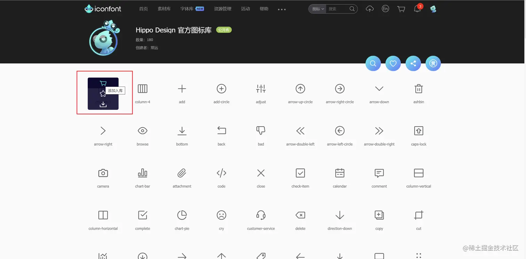
Task: Select the ashbin trash icon
Action: click(x=419, y=89)
